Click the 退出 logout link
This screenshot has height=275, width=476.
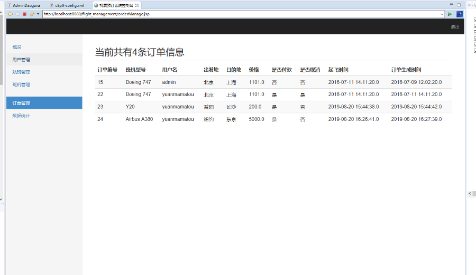454,26
